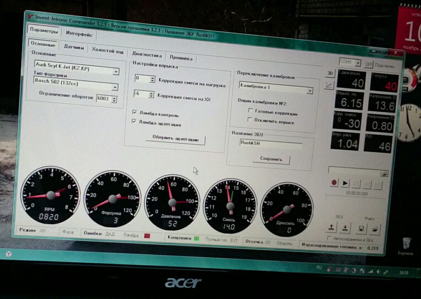Disable Лямбда-контроль checkbox
Screen dimensions: 421x299
point(135,112)
